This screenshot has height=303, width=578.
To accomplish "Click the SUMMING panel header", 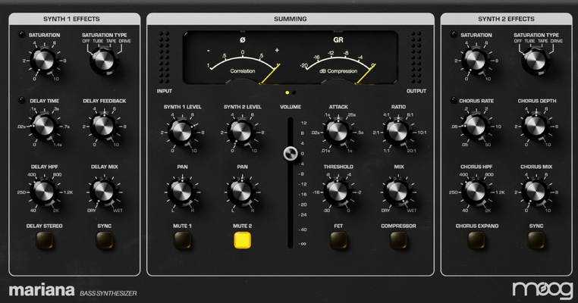I will pos(291,19).
